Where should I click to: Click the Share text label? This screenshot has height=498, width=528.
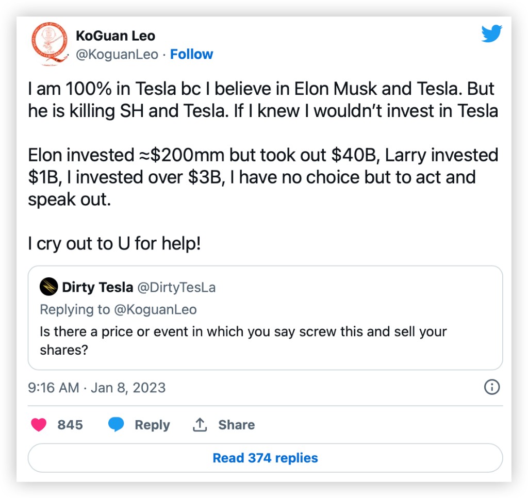236,425
